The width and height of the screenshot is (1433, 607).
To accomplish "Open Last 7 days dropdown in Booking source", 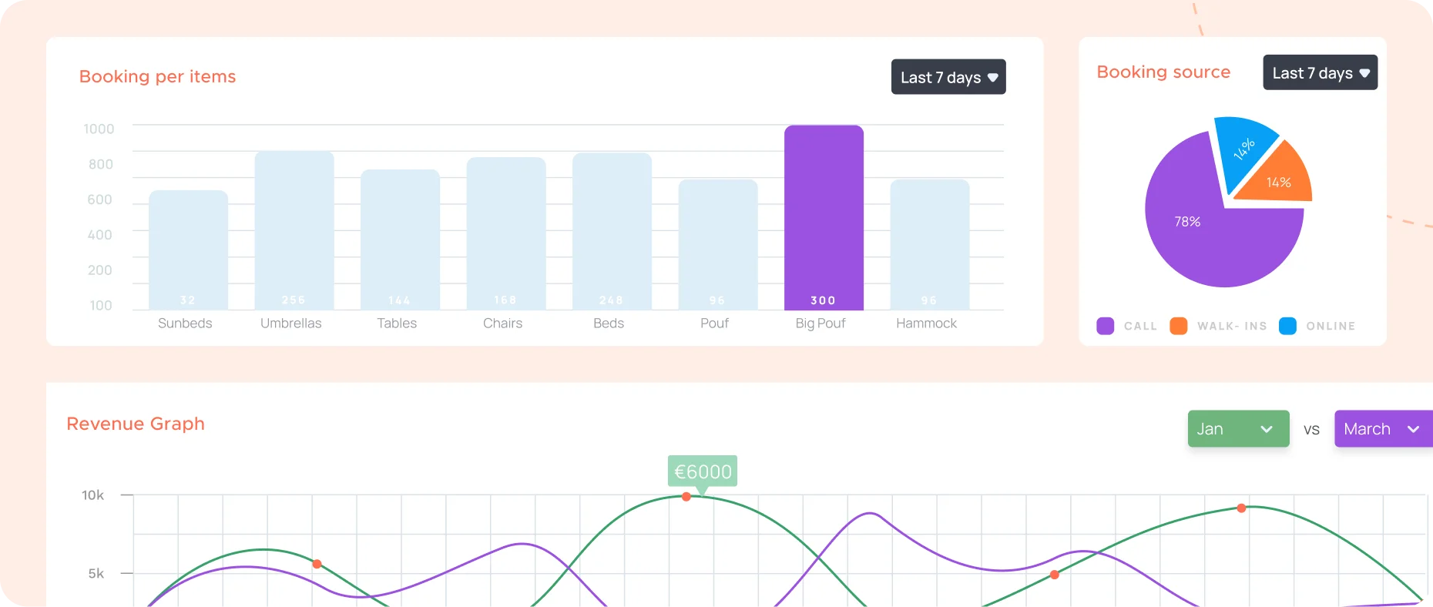I will (1321, 72).
